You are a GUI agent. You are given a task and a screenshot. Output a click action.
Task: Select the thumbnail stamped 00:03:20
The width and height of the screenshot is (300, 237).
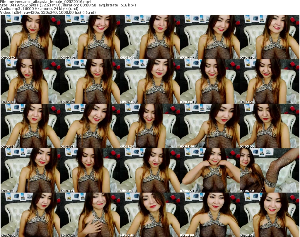(x=270, y=82)
